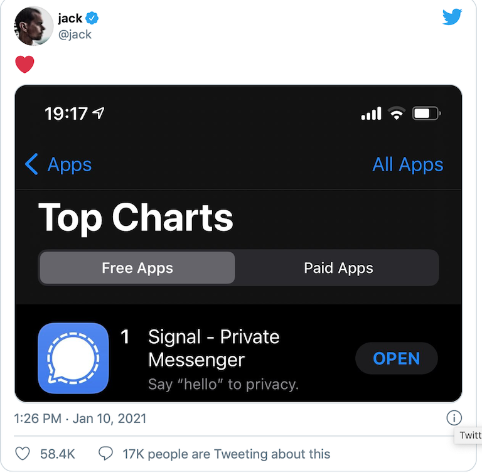Tap the OPEN button for Signal
482x475 pixels.
(396, 358)
